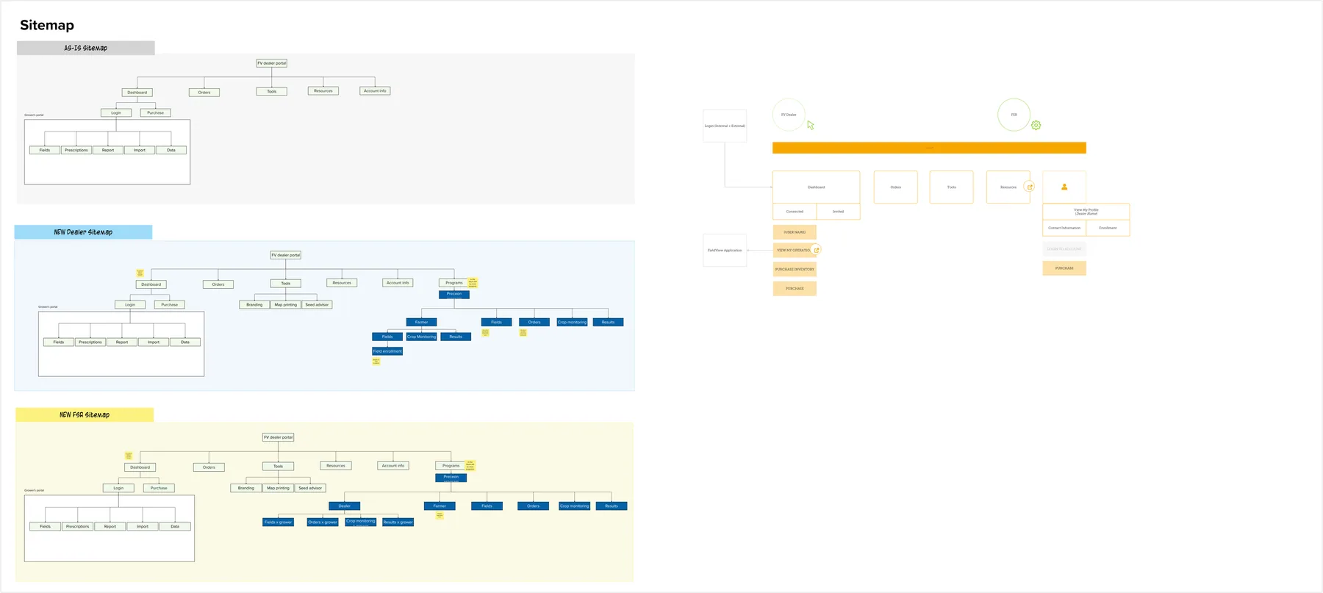This screenshot has width=1323, height=593.
Task: Select the FieldView Application box
Action: (725, 251)
